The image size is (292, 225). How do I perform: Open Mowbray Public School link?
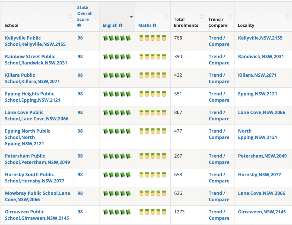tap(37, 196)
